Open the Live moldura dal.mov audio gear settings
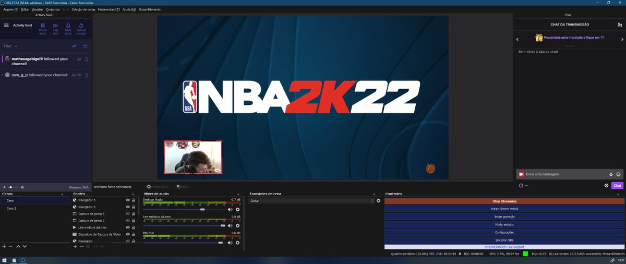The image size is (626, 264). (x=238, y=225)
